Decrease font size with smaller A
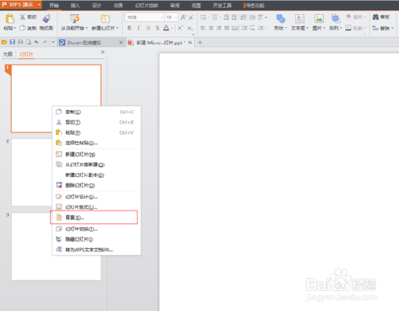Viewport: 399px width, 311px height. pyautogui.click(x=192, y=18)
